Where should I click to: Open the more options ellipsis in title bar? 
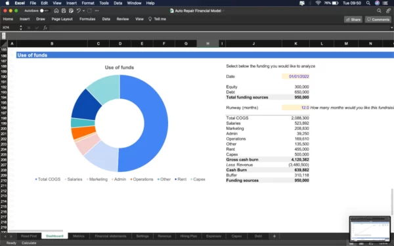97,10
